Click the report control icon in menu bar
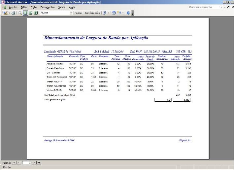 5,7
